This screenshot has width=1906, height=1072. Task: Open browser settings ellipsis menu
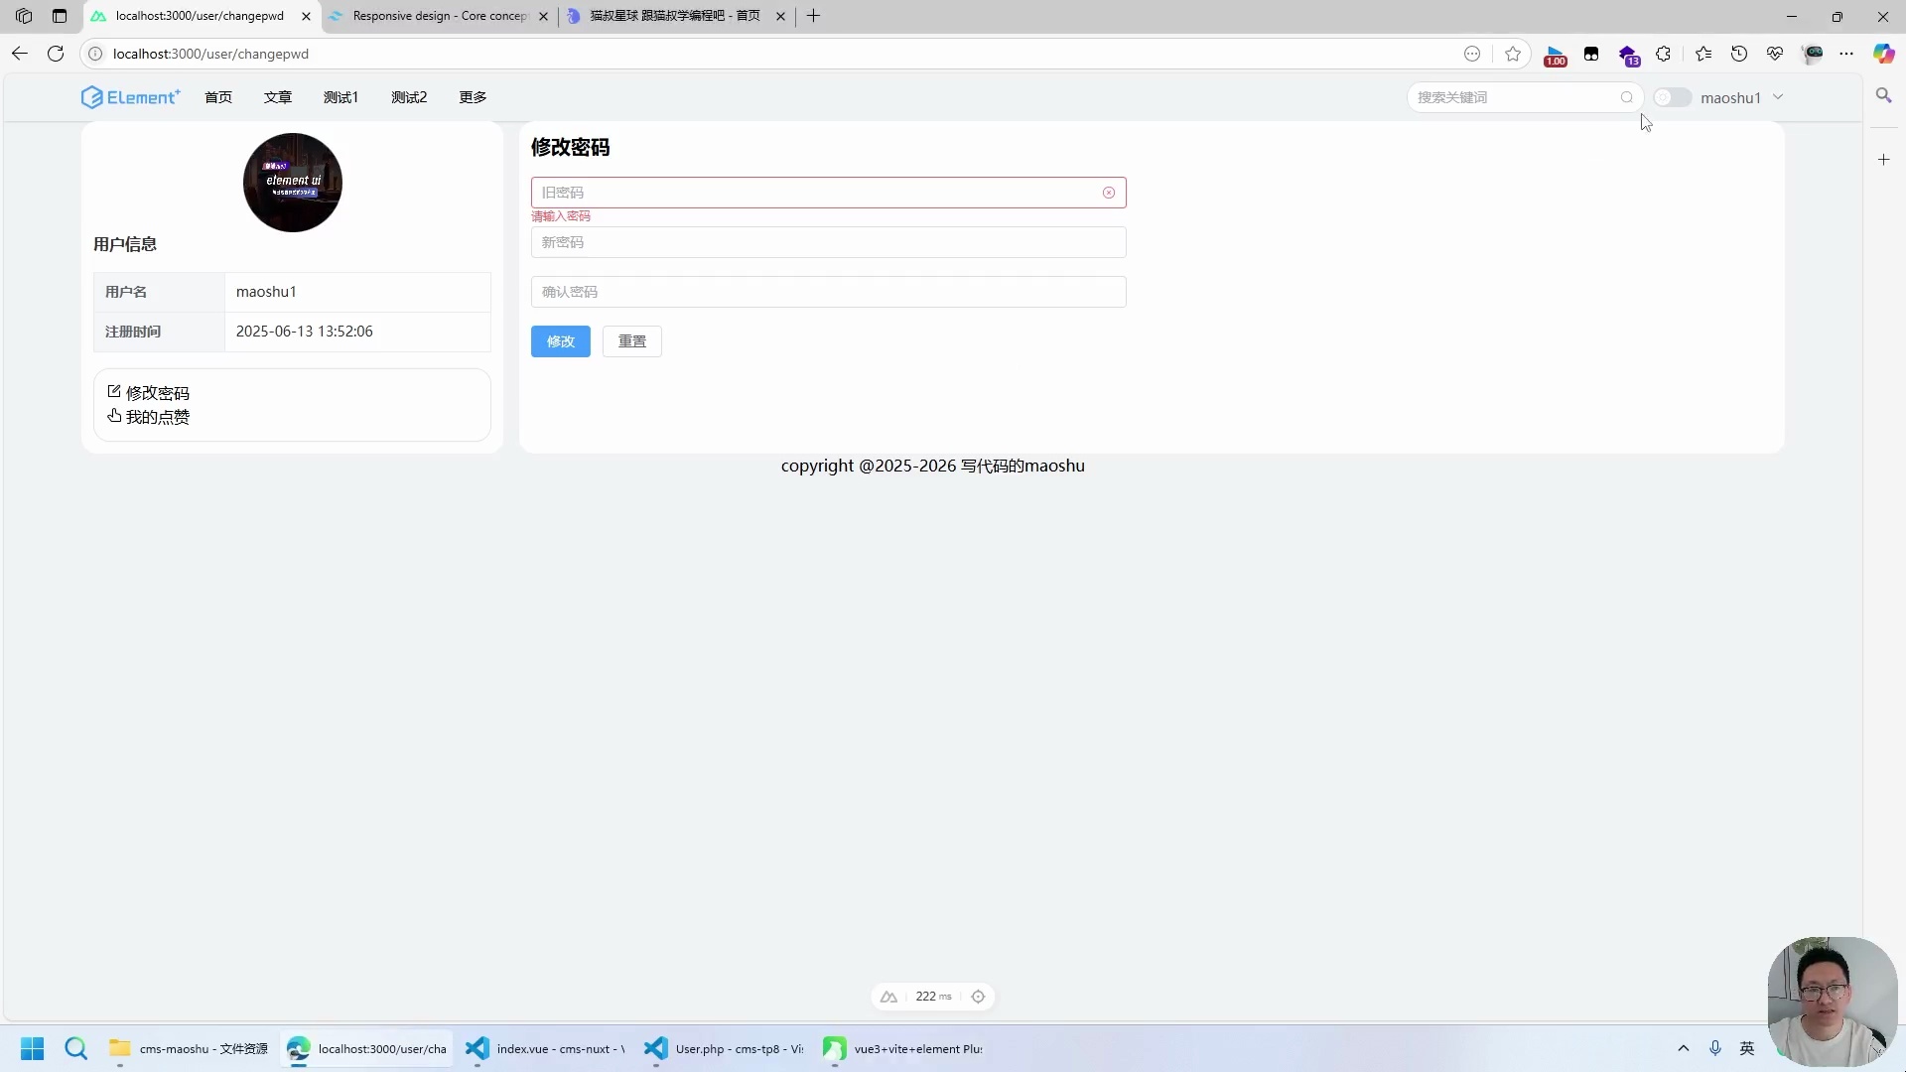tap(1846, 54)
